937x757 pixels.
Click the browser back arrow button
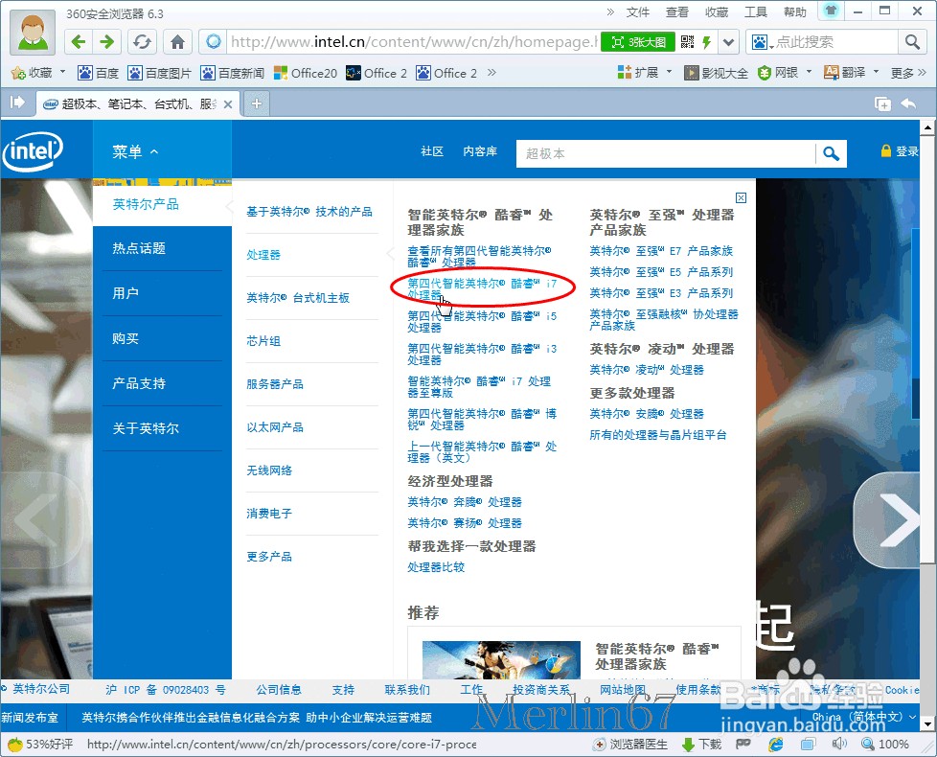(x=78, y=42)
